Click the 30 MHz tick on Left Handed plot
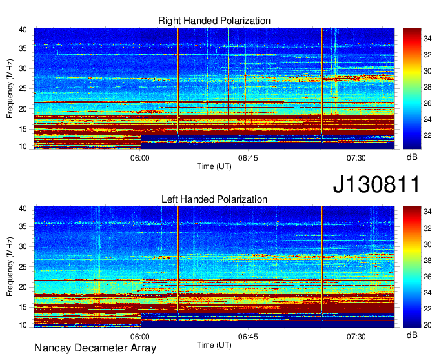This screenshot has width=439, height=356. (x=23, y=246)
